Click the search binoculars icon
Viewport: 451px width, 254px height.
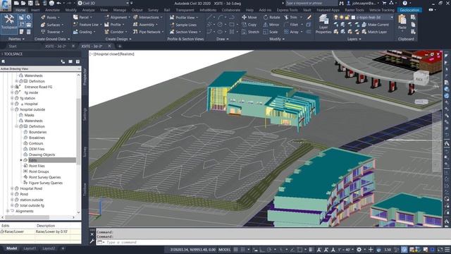tap(341, 3)
